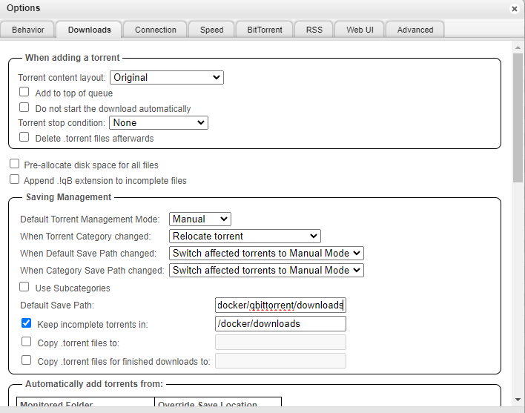Go to the Advanced tab

(x=415, y=30)
